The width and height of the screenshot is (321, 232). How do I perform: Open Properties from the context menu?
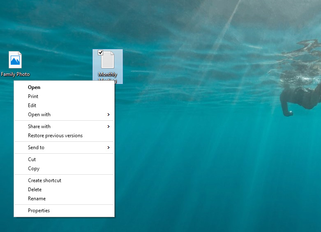pyautogui.click(x=64, y=211)
